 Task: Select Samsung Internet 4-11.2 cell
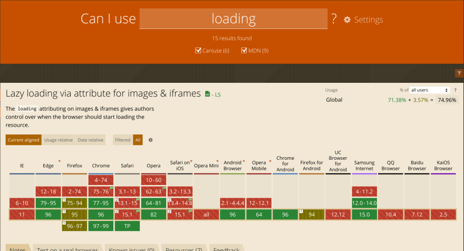pos(364,191)
